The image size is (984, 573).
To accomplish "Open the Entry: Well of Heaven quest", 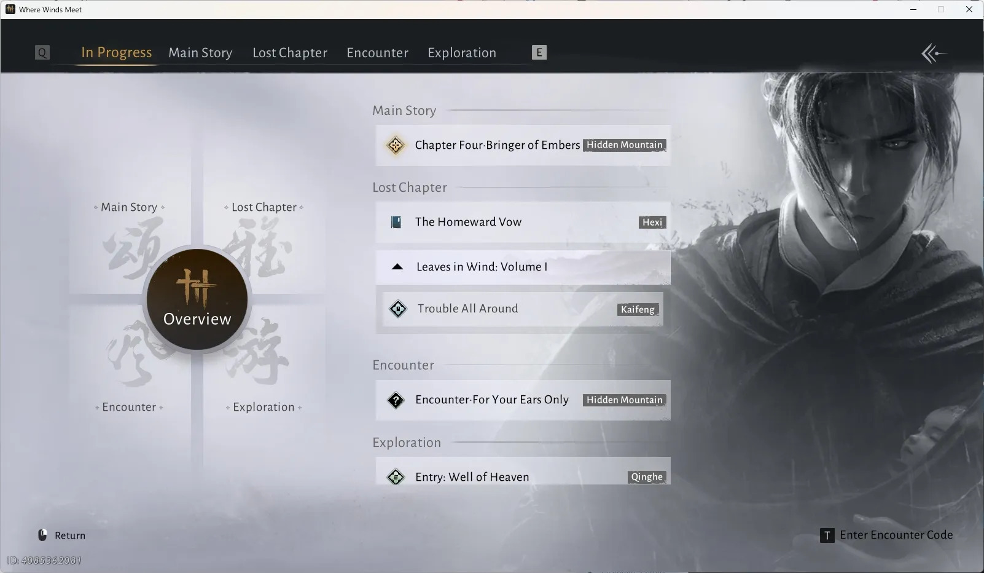I will click(523, 471).
